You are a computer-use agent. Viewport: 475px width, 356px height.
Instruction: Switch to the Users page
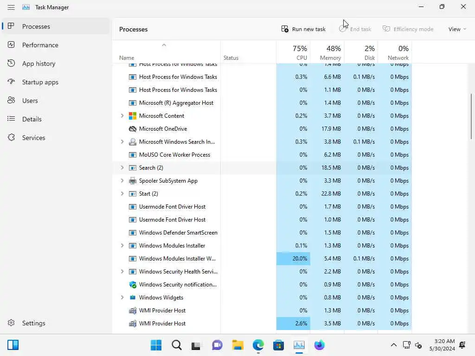(x=56, y=101)
